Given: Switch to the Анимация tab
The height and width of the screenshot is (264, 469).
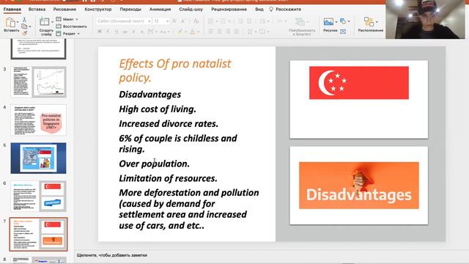Looking at the screenshot, I should pyautogui.click(x=160, y=10).
